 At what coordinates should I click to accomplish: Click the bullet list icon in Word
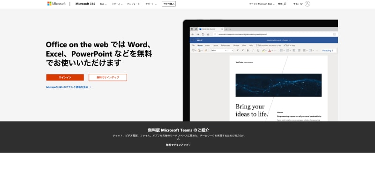(282, 50)
